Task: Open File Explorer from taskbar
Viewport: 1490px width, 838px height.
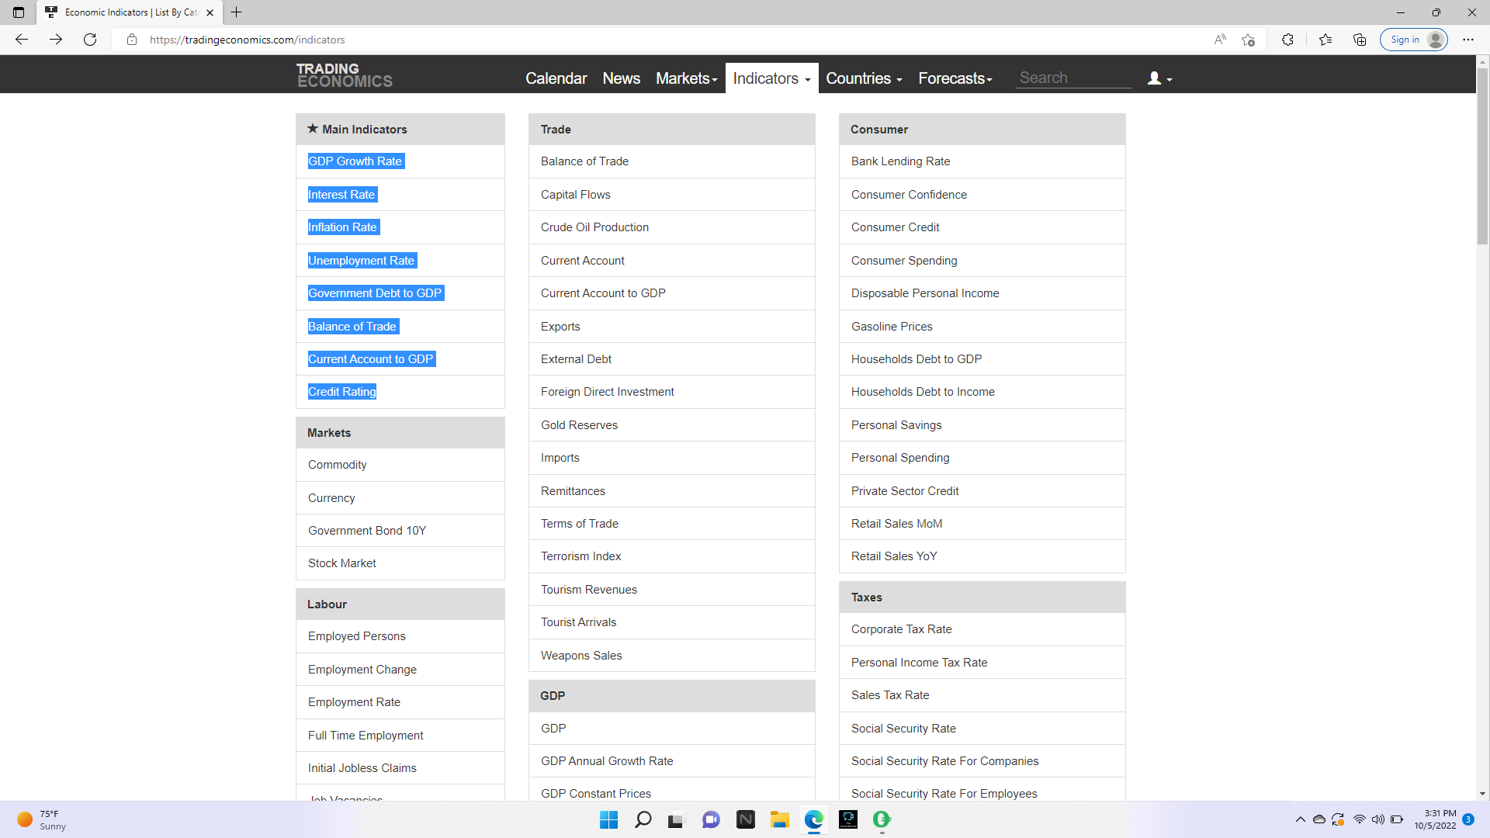Action: point(779,819)
